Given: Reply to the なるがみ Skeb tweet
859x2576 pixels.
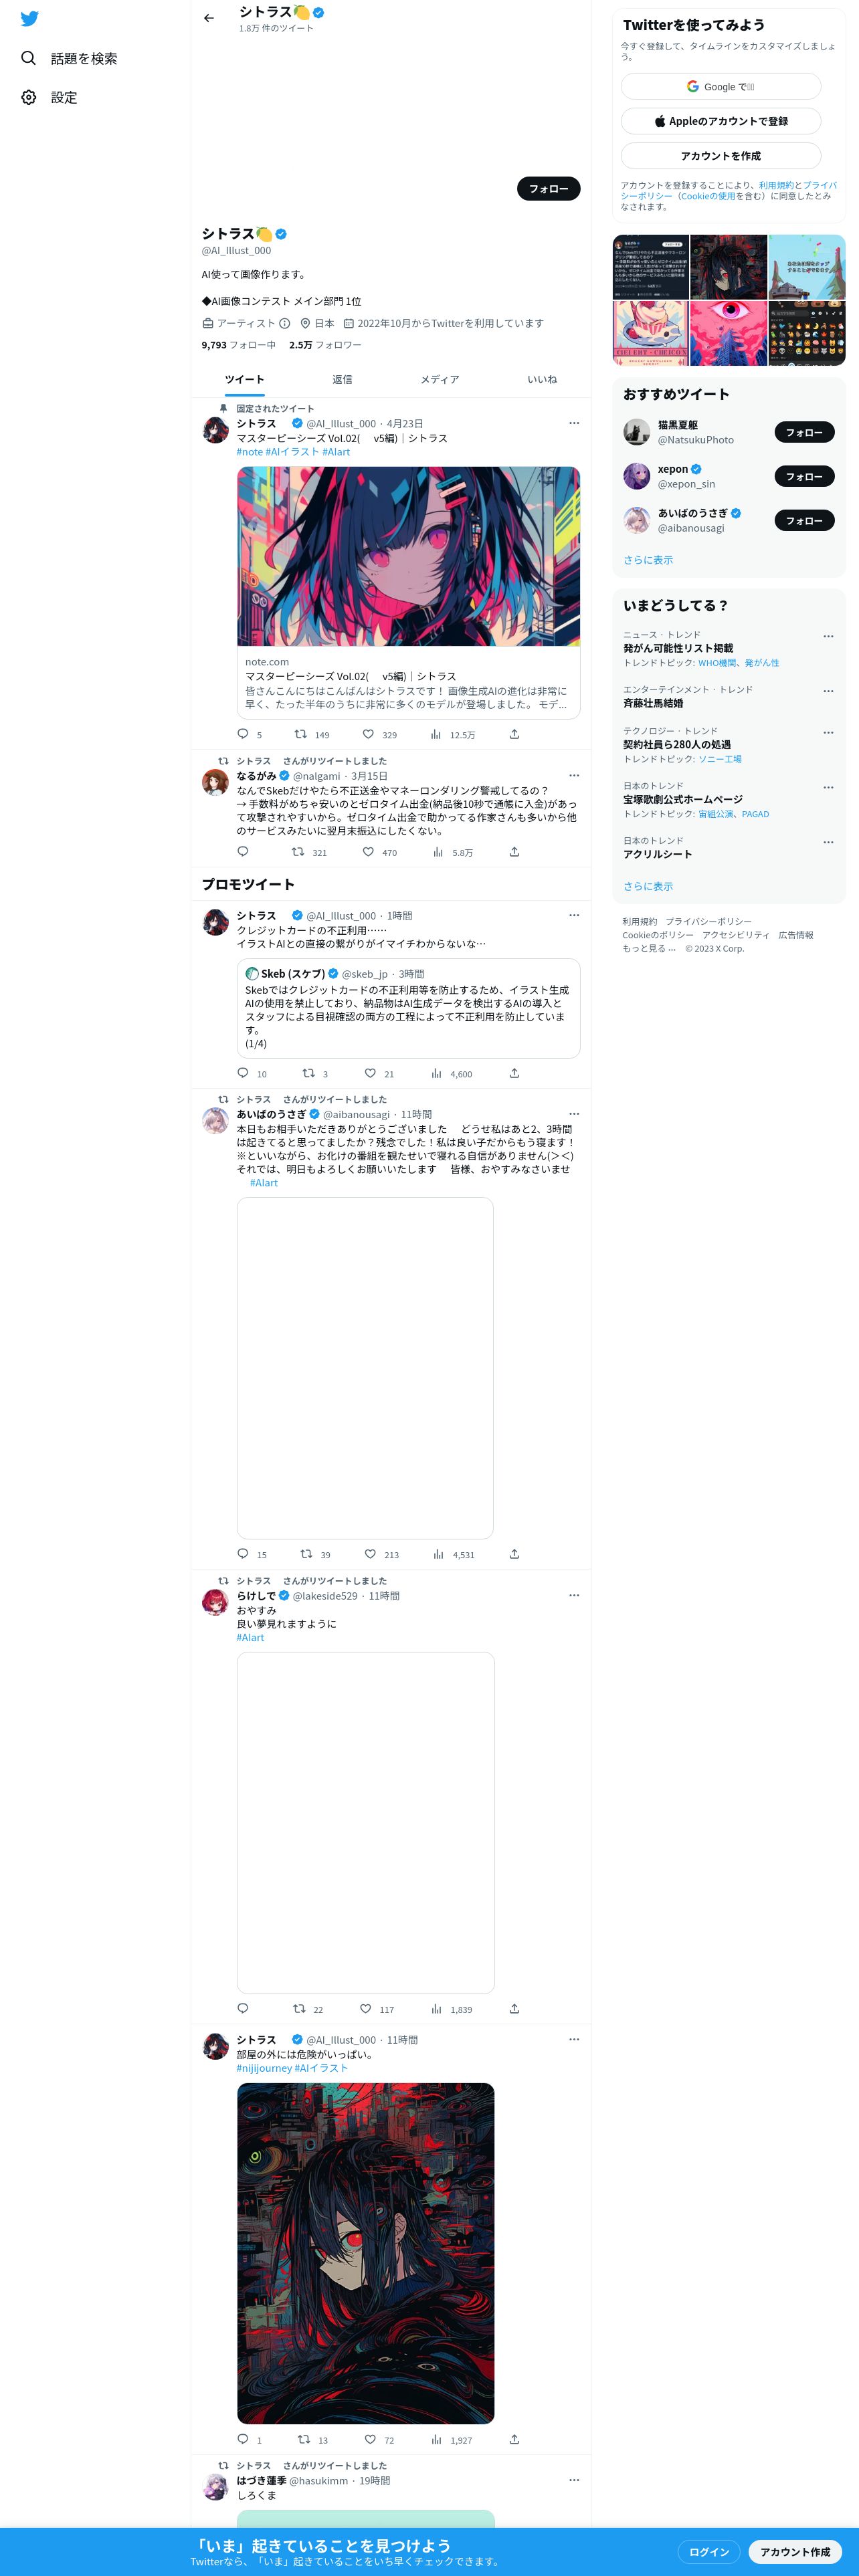Looking at the screenshot, I should click(x=243, y=852).
